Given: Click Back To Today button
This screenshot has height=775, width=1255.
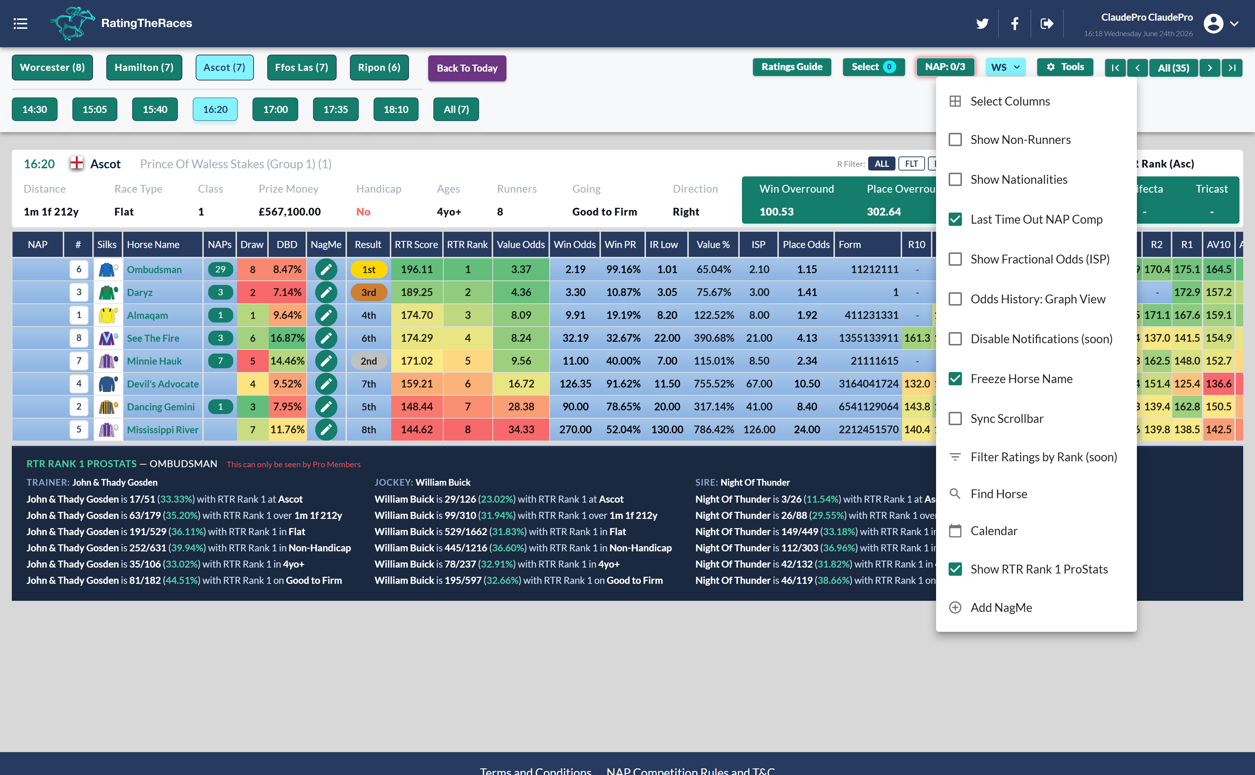Looking at the screenshot, I should [467, 68].
